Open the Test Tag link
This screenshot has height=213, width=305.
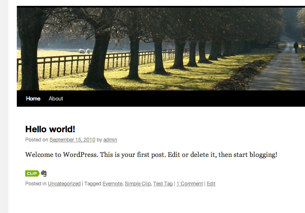tap(163, 184)
